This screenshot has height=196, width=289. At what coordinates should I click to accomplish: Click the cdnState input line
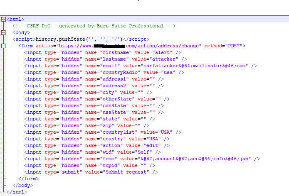click(x=94, y=105)
